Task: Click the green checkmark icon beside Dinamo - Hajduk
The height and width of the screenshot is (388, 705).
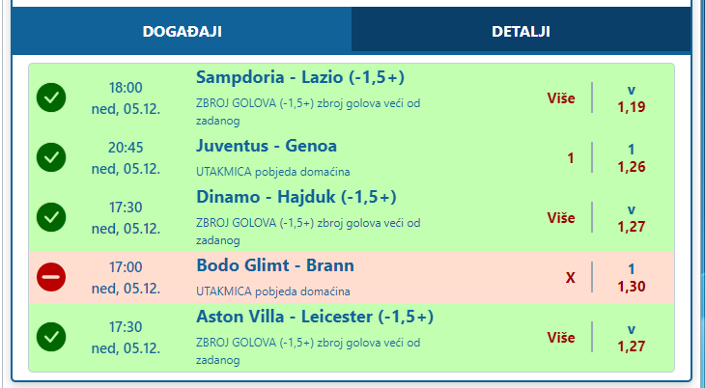Action: tap(51, 217)
